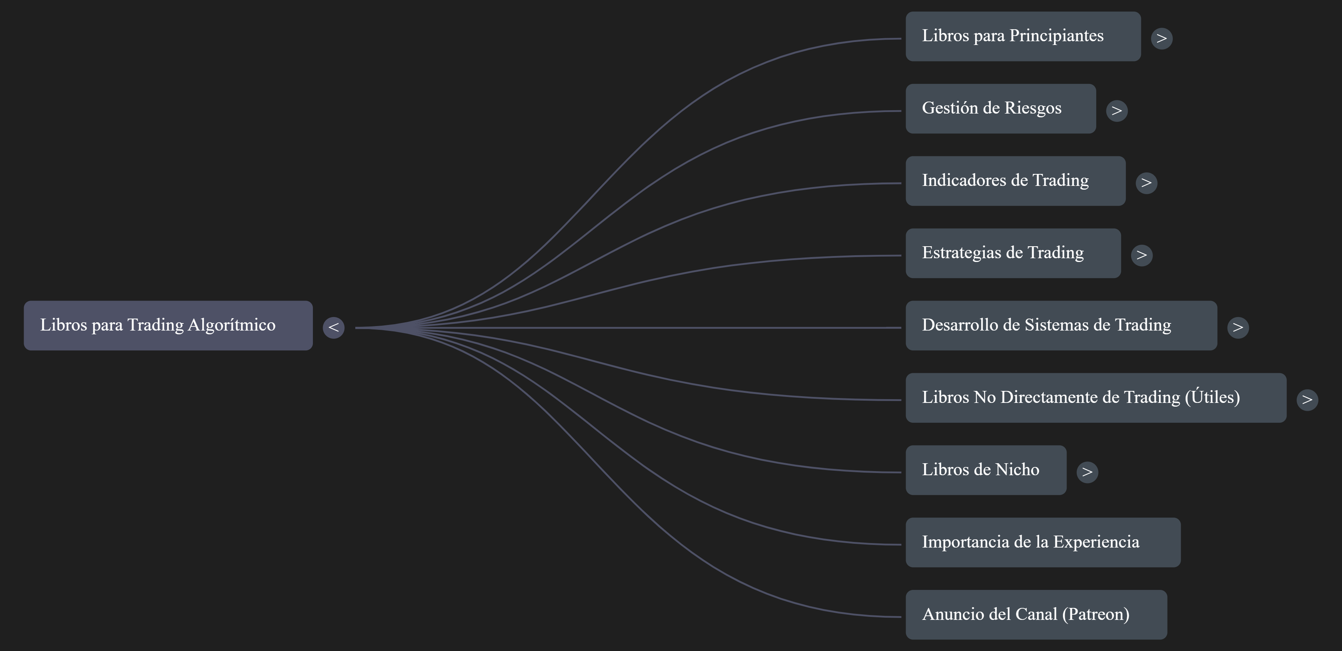Select the Libros de Nicho node
Image resolution: width=1342 pixels, height=651 pixels.
pyautogui.click(x=986, y=470)
